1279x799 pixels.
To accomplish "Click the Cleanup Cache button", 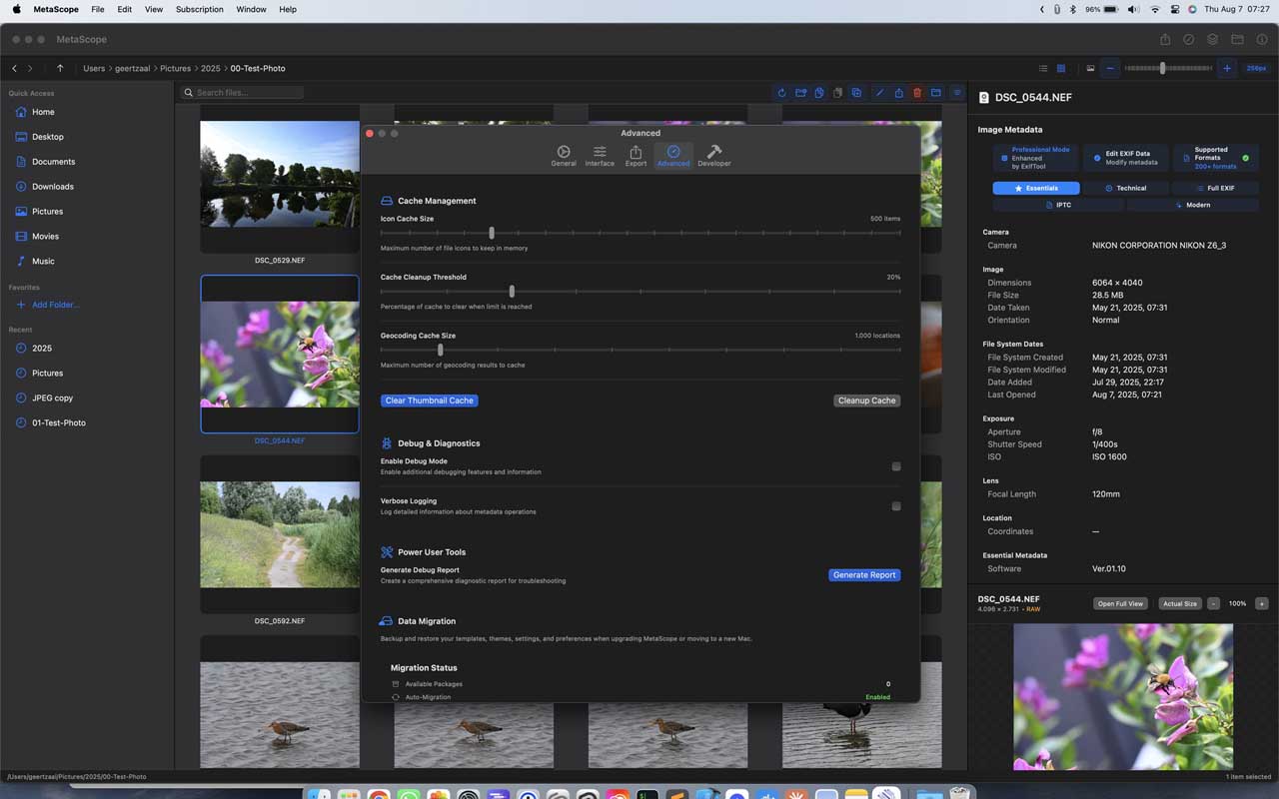I will [x=866, y=400].
